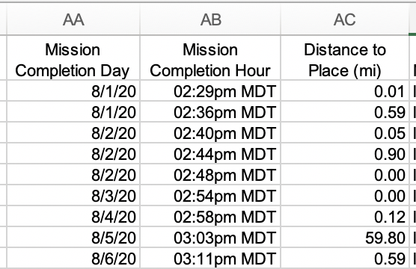Image resolution: width=416 pixels, height=269 pixels.
Task: Select column AA header
Action: tap(73, 19)
